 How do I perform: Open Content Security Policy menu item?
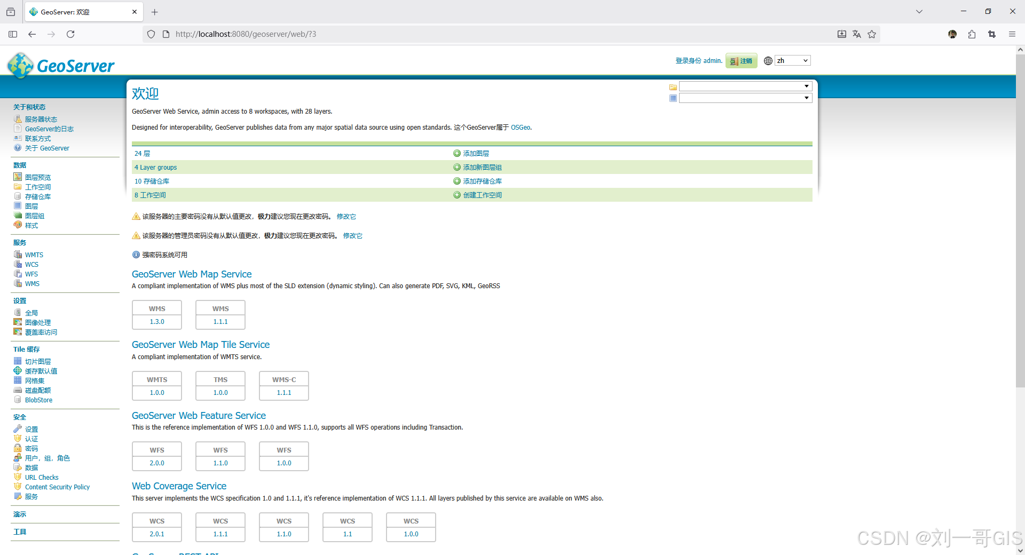click(57, 487)
